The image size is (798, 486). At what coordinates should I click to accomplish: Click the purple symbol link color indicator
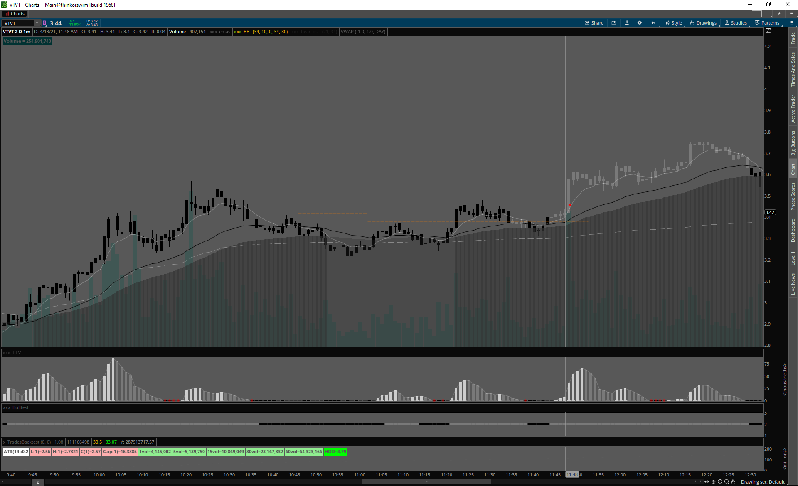(x=44, y=23)
